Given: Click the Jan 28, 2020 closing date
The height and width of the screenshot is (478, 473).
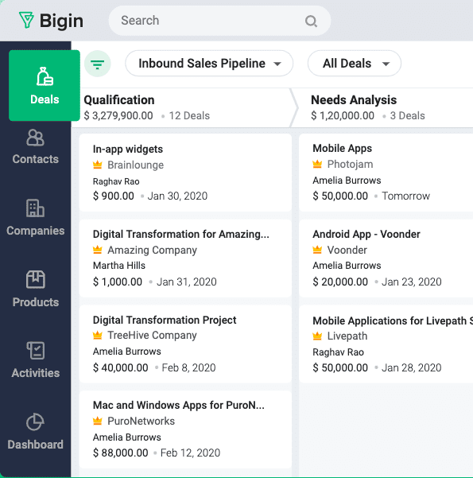Looking at the screenshot, I should (x=412, y=367).
